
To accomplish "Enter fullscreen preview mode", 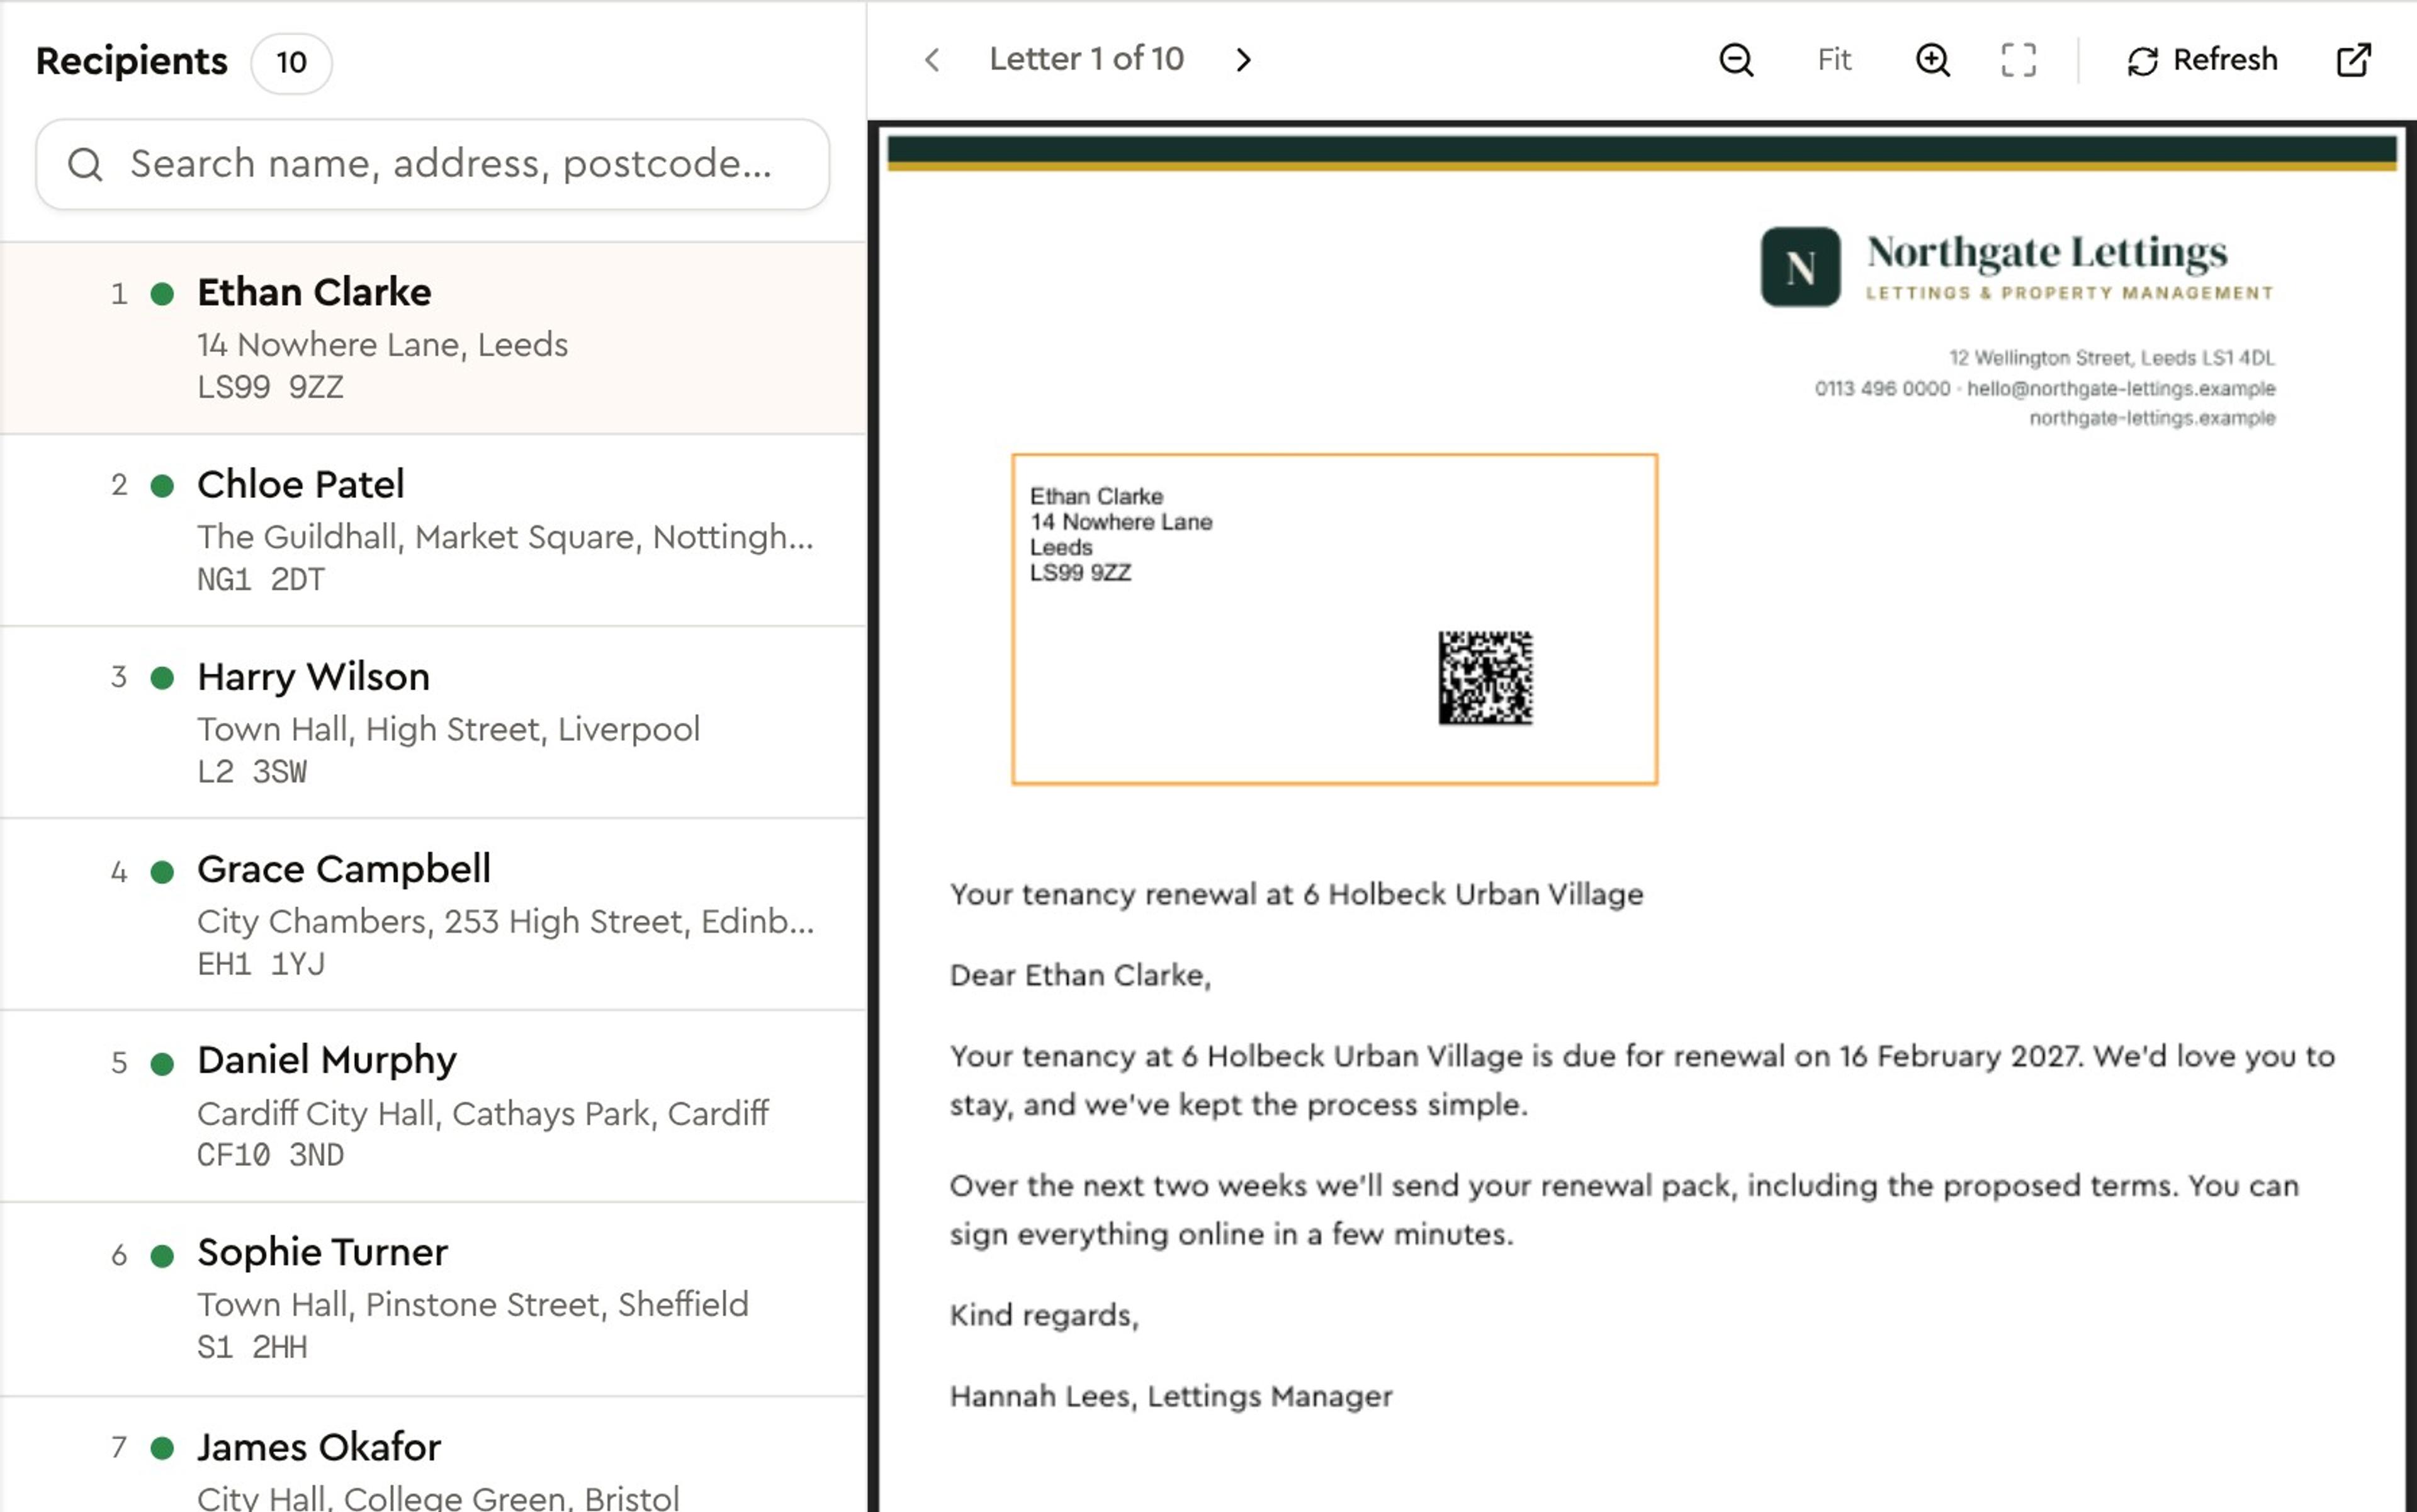I will 2018,60.
